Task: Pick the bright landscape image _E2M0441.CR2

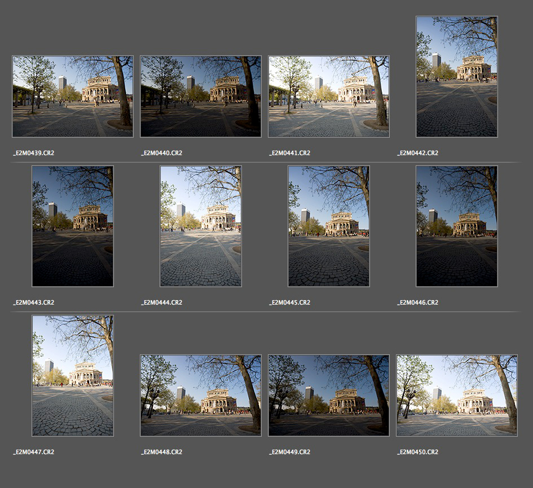Action: click(329, 96)
